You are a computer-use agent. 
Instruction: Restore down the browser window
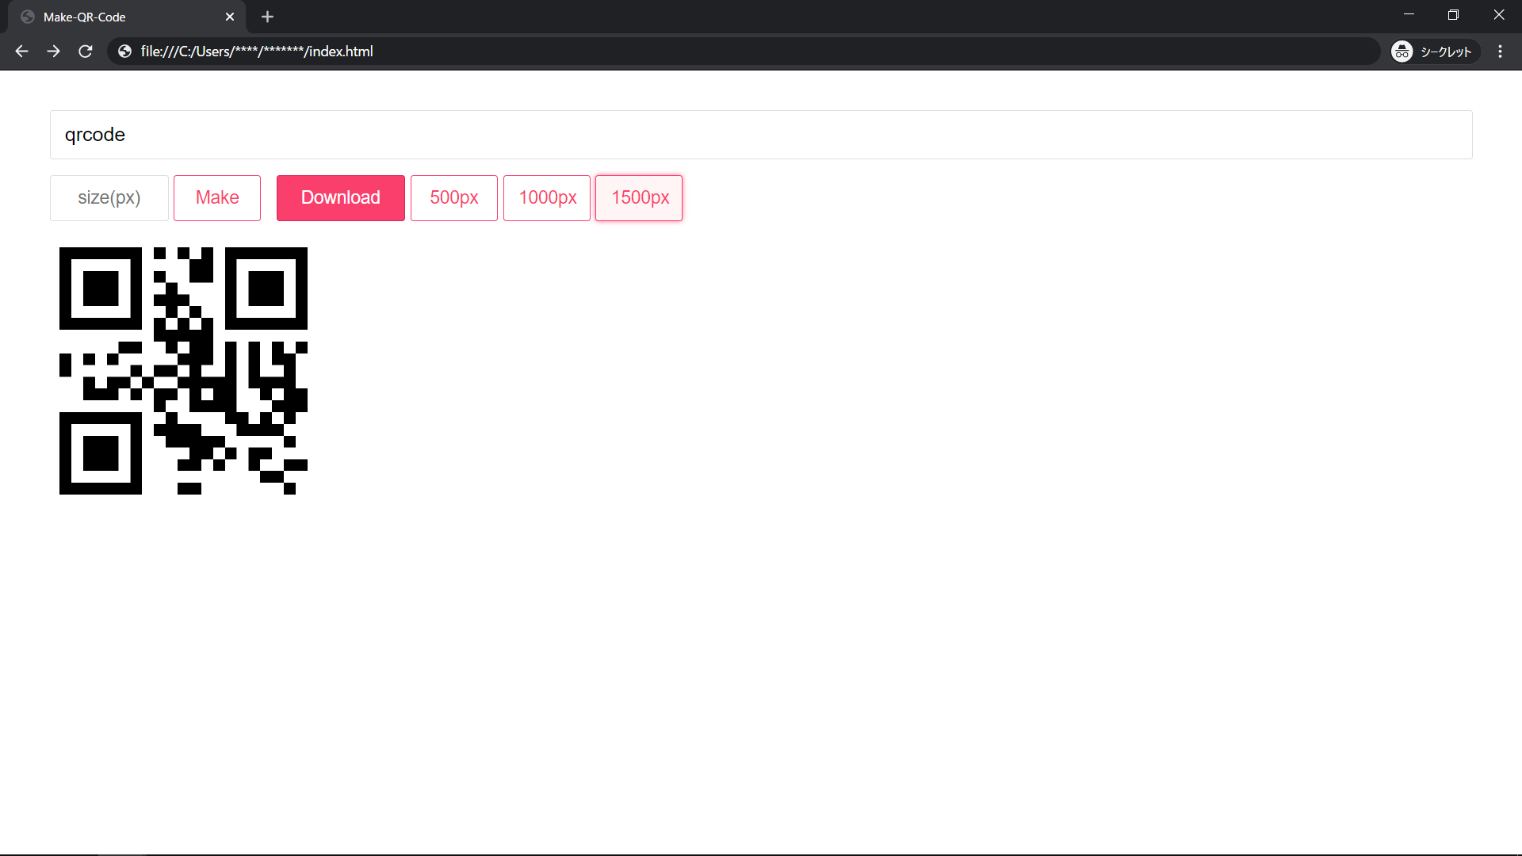coord(1453,15)
